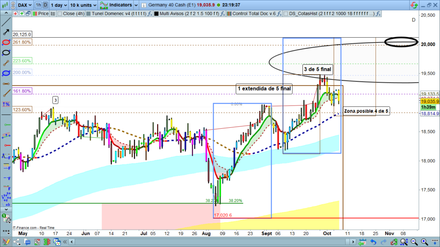Click fx settings for Tunel Domenec v4
This screenshot has width=440, height=247.
pyautogui.click(x=149, y=14)
